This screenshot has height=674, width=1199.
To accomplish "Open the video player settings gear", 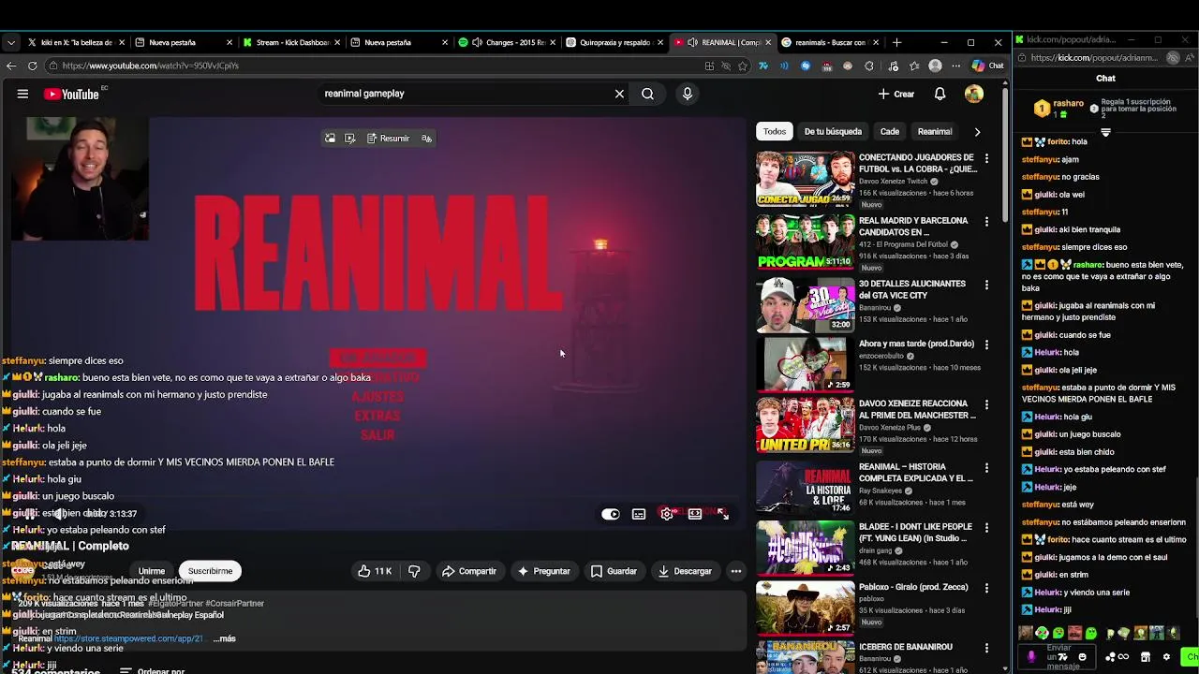I will point(667,514).
